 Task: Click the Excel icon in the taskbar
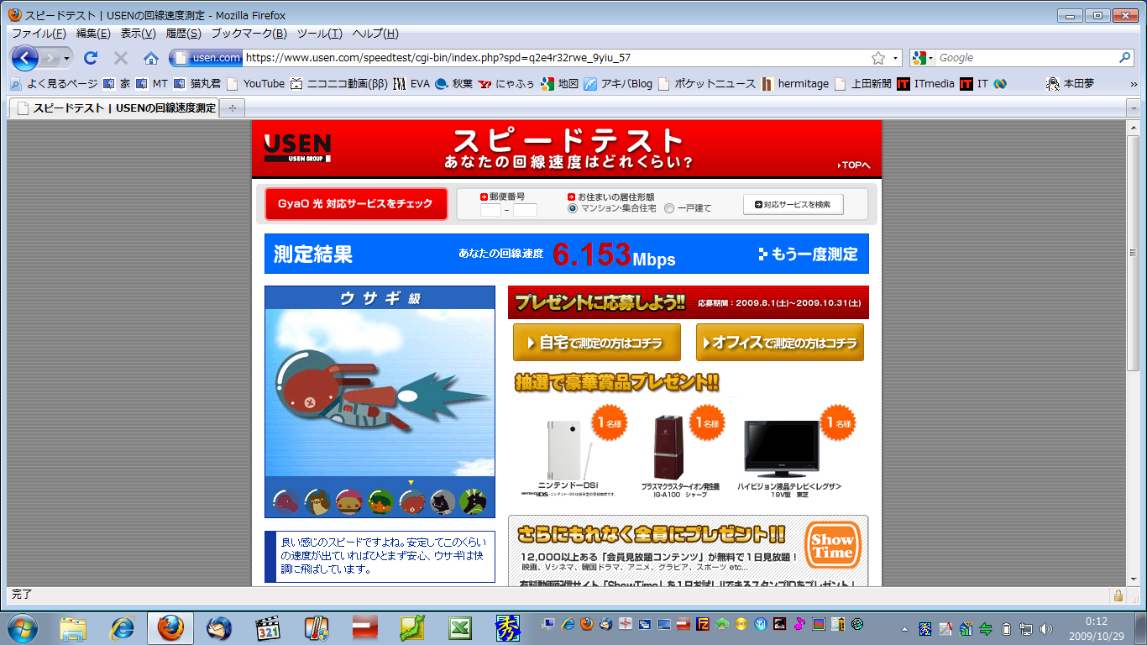[458, 627]
